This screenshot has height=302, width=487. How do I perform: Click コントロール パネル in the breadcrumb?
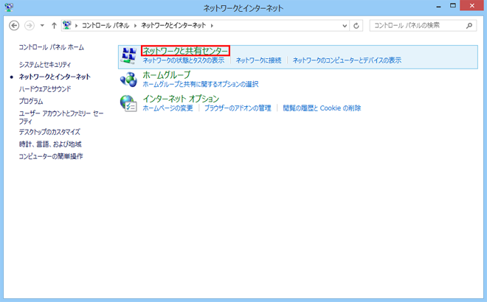106,26
